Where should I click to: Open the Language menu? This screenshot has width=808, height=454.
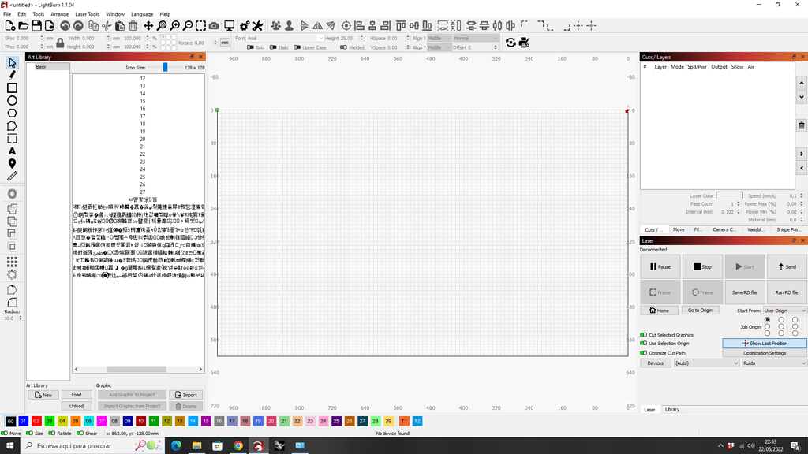tap(142, 14)
